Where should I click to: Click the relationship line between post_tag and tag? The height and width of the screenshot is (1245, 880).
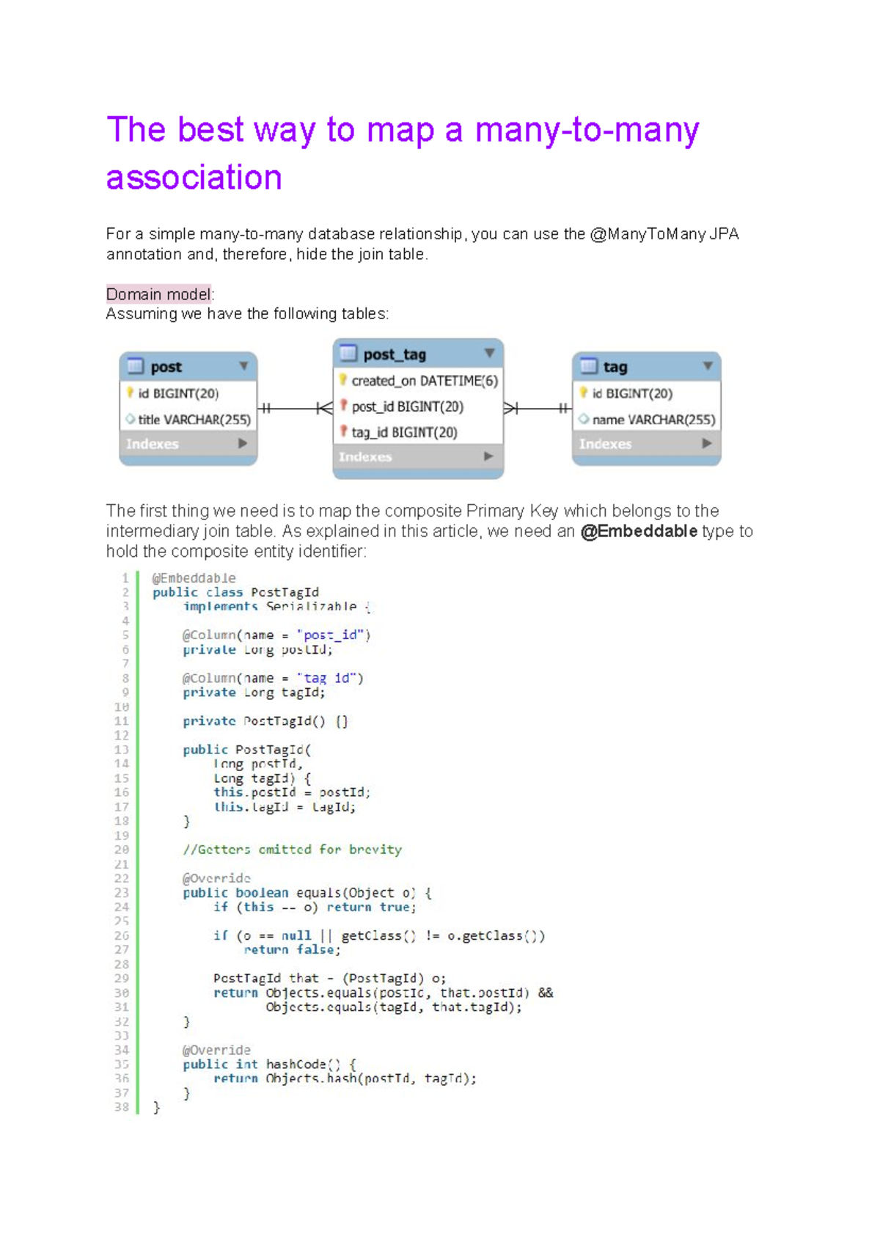538,409
